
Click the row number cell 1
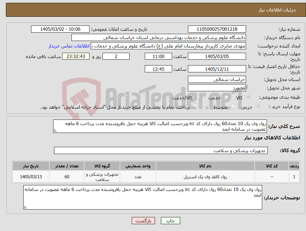point(294,177)
